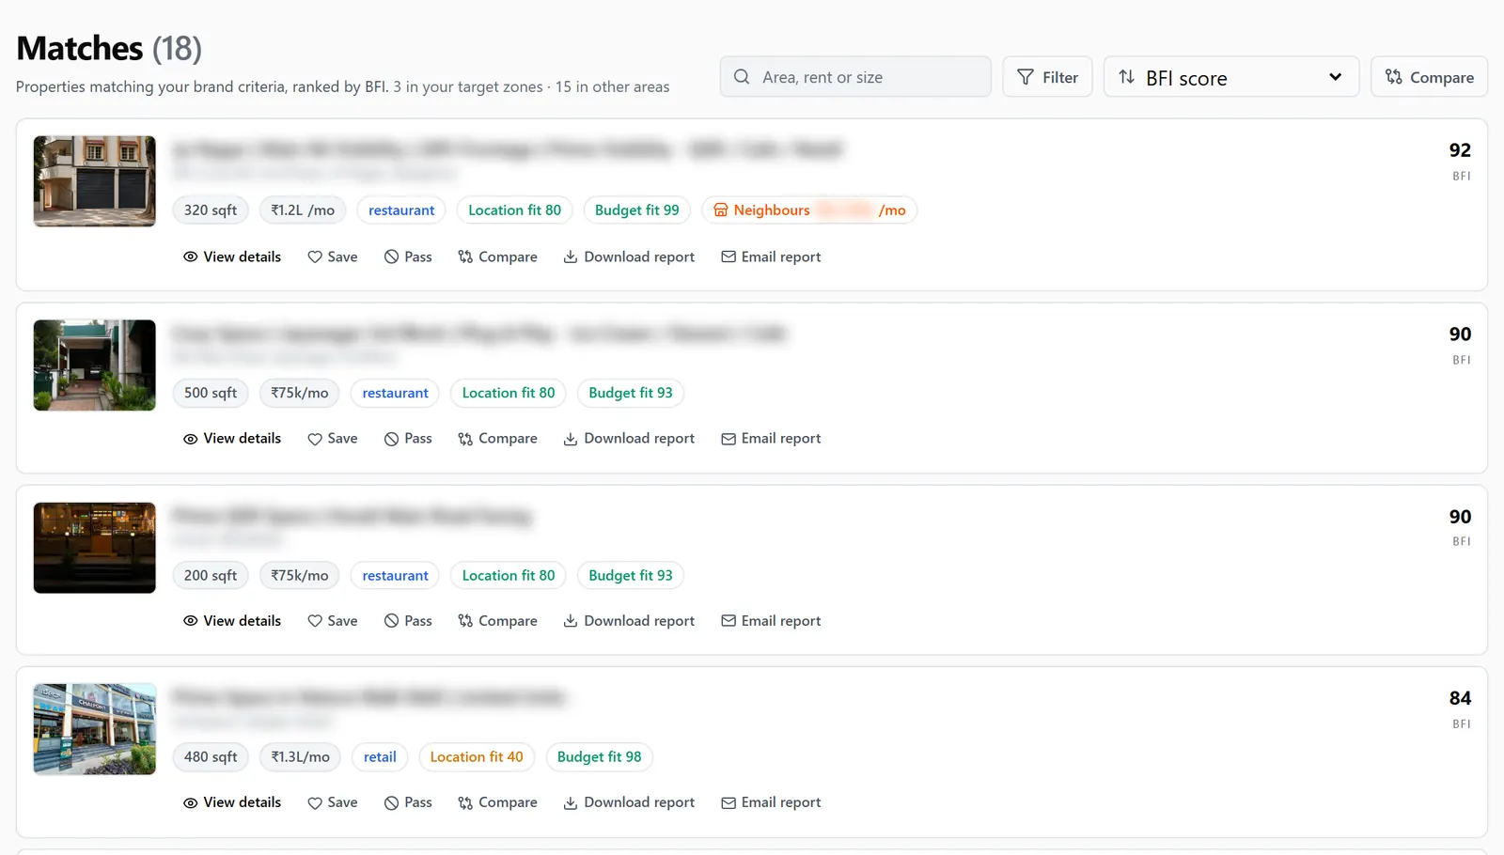This screenshot has height=855, width=1504.
Task: Click the Budget fit 99 tag
Action: 637,210
